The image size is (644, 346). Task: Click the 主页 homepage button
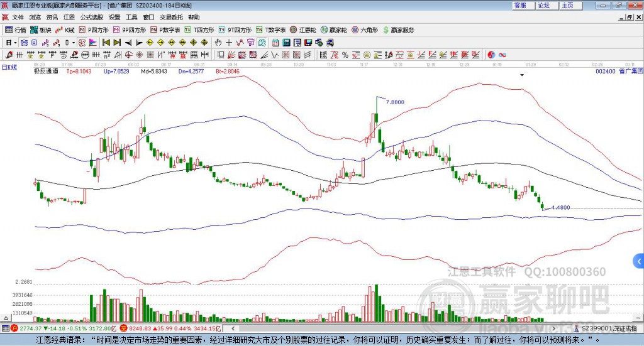tap(571, 5)
